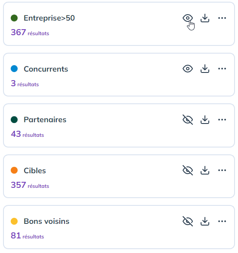Open the 81 résultats link
Screen dimensions: 238x253
(27, 235)
